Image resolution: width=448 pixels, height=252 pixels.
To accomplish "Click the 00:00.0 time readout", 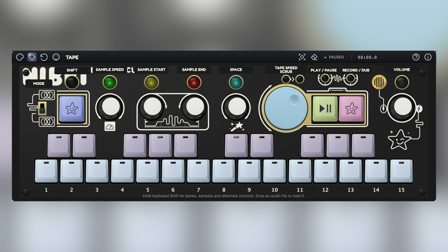I will 367,57.
